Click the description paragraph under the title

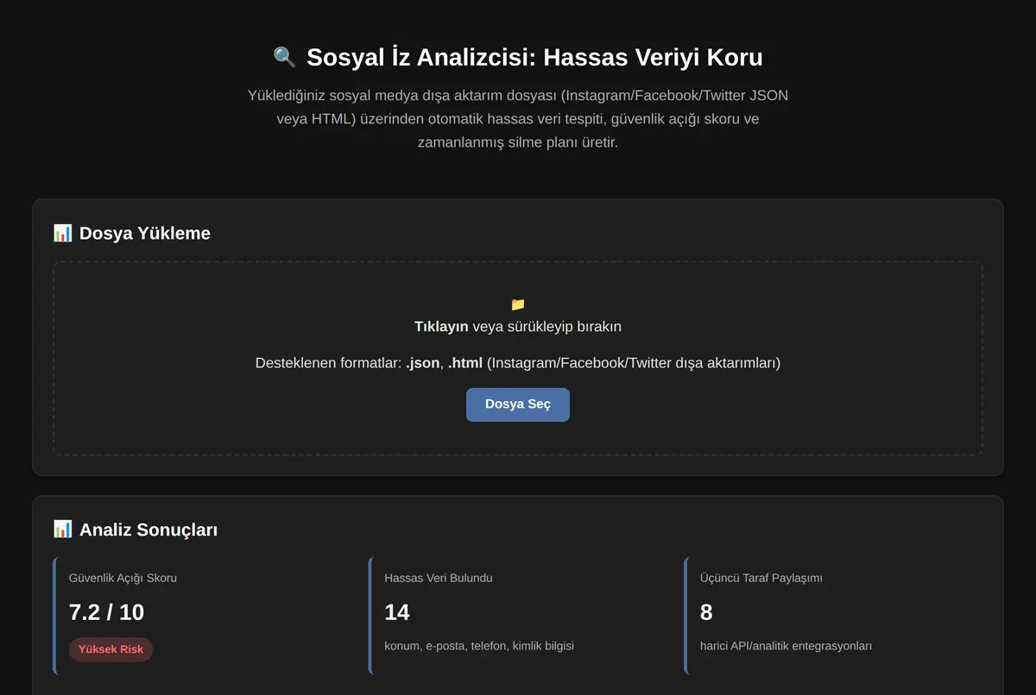click(x=518, y=119)
